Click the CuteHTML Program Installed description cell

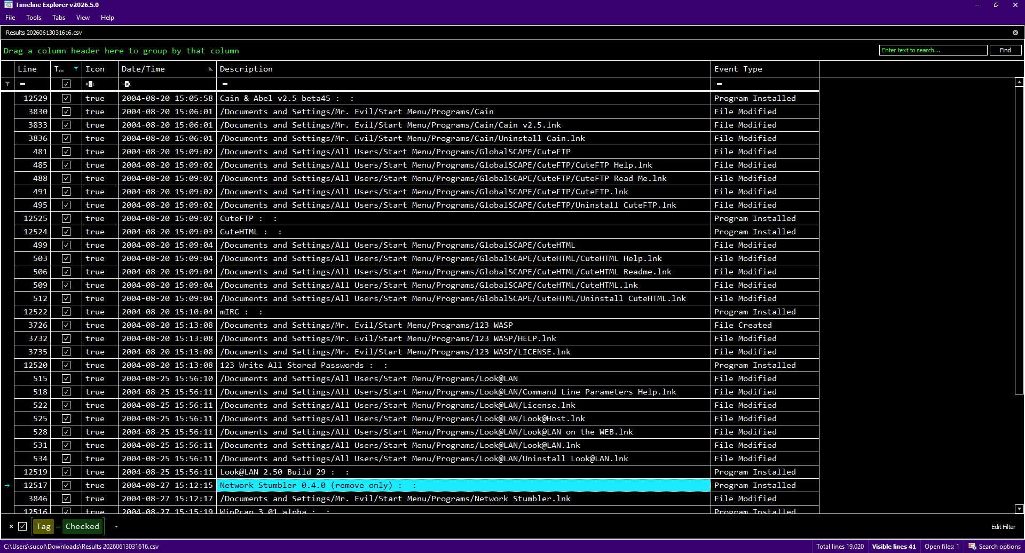tap(463, 232)
